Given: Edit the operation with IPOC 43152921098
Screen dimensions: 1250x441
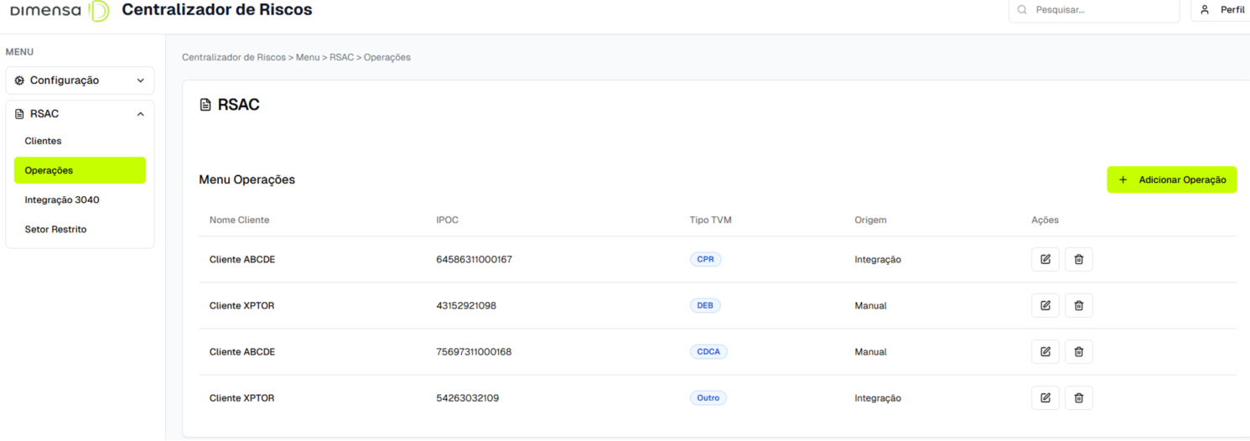Looking at the screenshot, I should pyautogui.click(x=1045, y=306).
